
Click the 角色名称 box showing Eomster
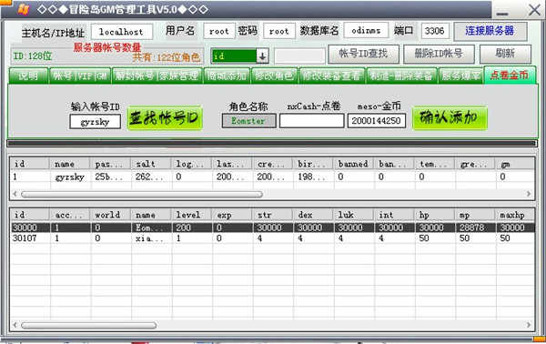pos(249,121)
